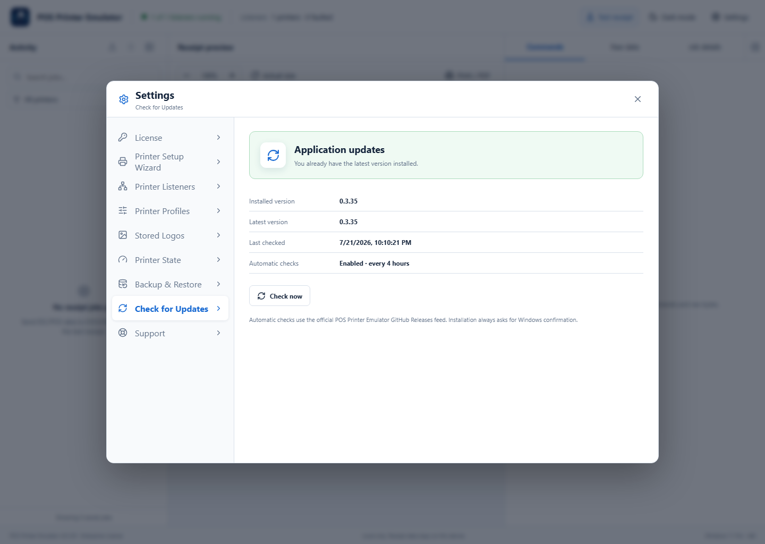Click the refresh icon beside Check for Updates
The width and height of the screenshot is (765, 544).
click(123, 308)
